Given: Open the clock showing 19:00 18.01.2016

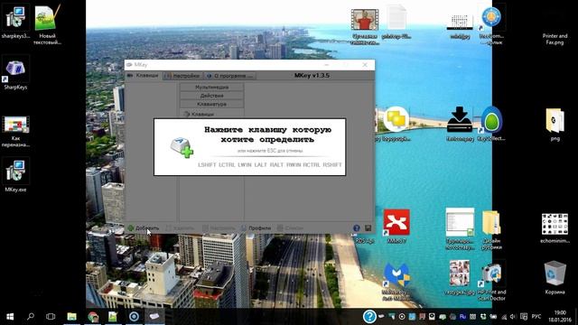Looking at the screenshot, I should [x=560, y=316].
